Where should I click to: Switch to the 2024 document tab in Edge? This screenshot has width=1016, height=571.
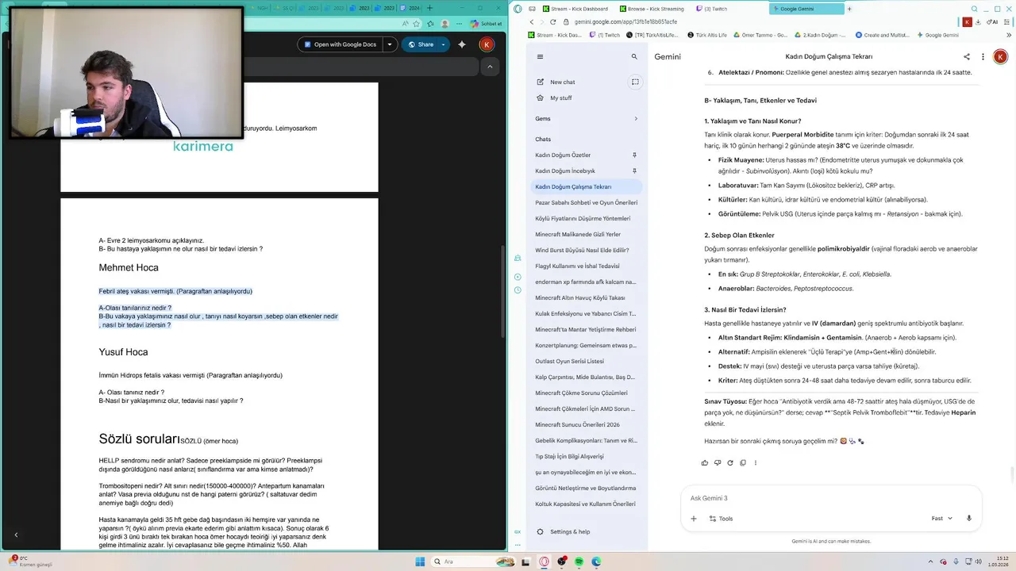[x=411, y=8]
